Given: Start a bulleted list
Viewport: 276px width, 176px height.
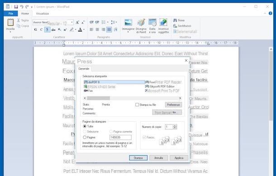Looking at the screenshot, I should point(104,22).
